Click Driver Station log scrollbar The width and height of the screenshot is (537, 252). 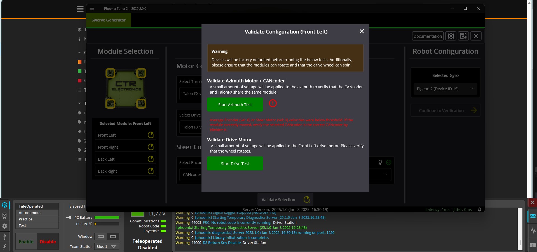tap(520, 229)
